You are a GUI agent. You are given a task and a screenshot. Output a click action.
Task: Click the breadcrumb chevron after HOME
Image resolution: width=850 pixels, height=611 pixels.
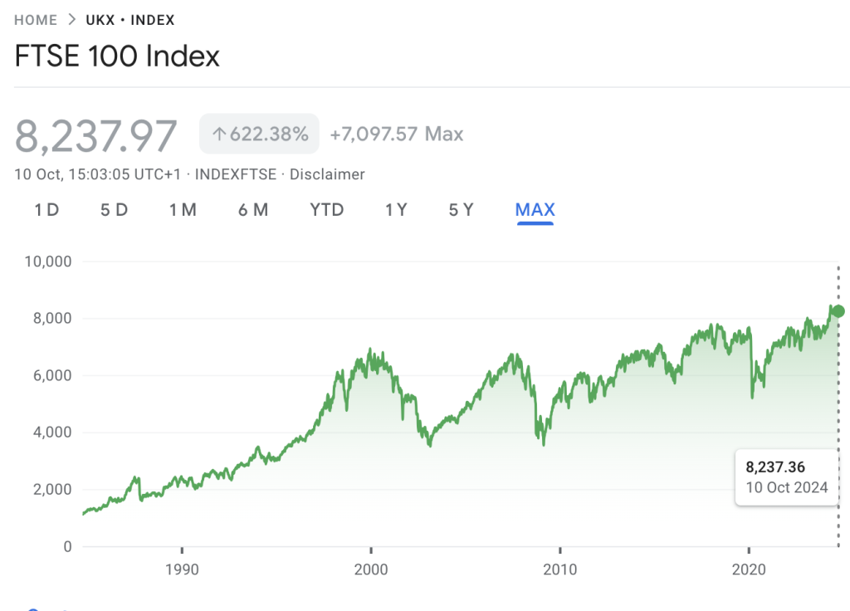(71, 20)
